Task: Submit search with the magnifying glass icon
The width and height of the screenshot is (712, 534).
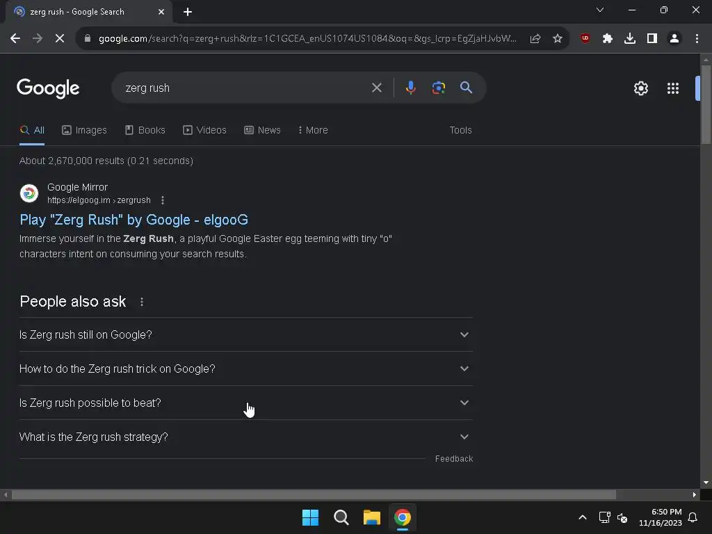Action: 467,88
